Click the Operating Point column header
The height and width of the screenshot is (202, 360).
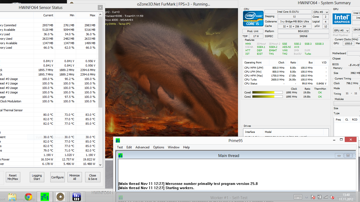256,63
